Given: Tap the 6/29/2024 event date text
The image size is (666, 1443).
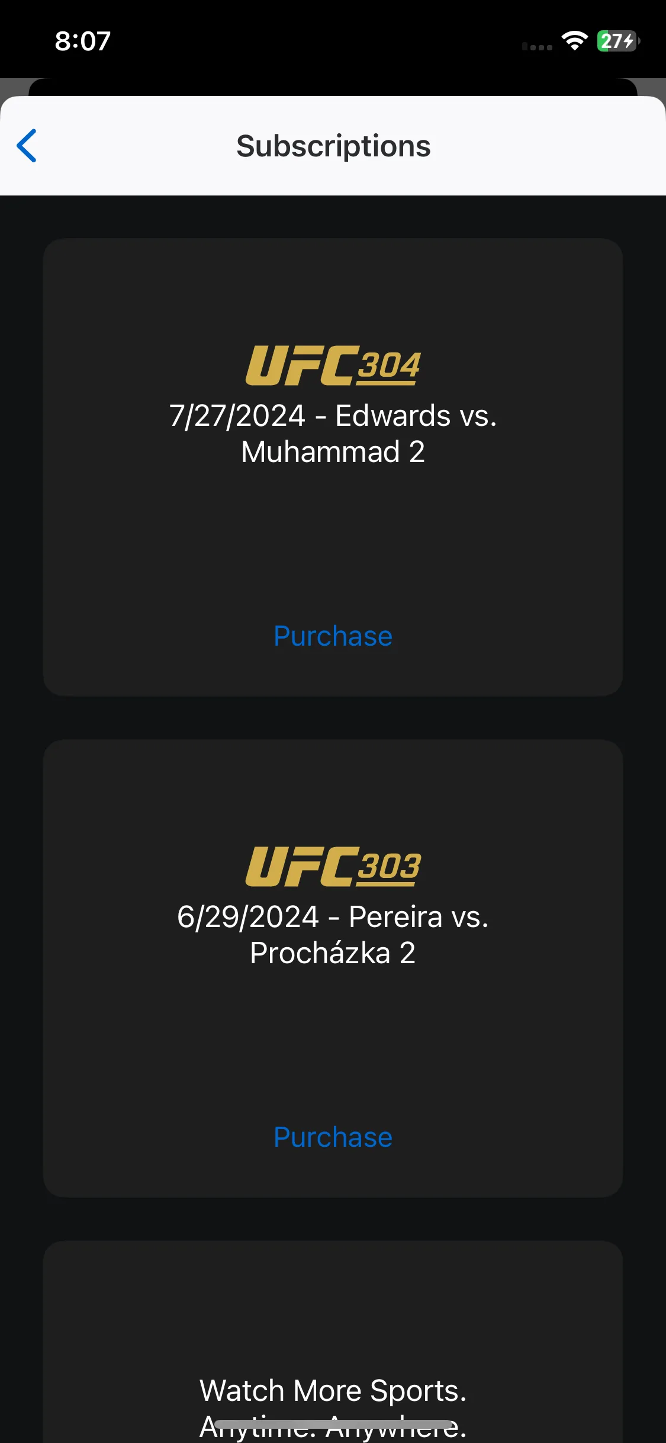Looking at the screenshot, I should pyautogui.click(x=248, y=917).
